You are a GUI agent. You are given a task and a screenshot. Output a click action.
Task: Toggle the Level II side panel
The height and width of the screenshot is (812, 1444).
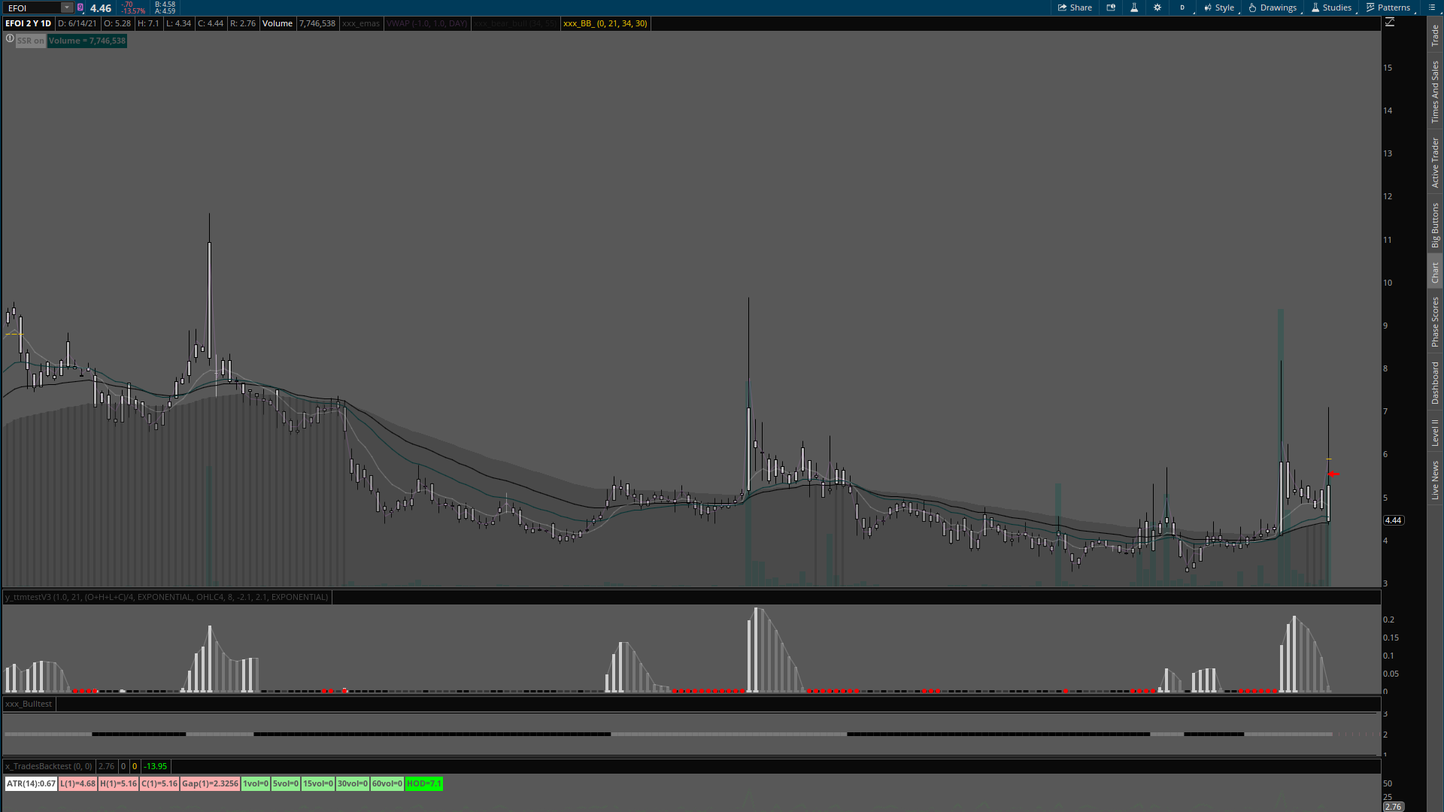[x=1435, y=432]
